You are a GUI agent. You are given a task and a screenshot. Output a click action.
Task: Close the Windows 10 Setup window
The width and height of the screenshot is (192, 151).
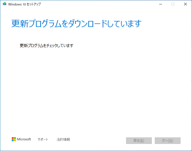pos(185,4)
